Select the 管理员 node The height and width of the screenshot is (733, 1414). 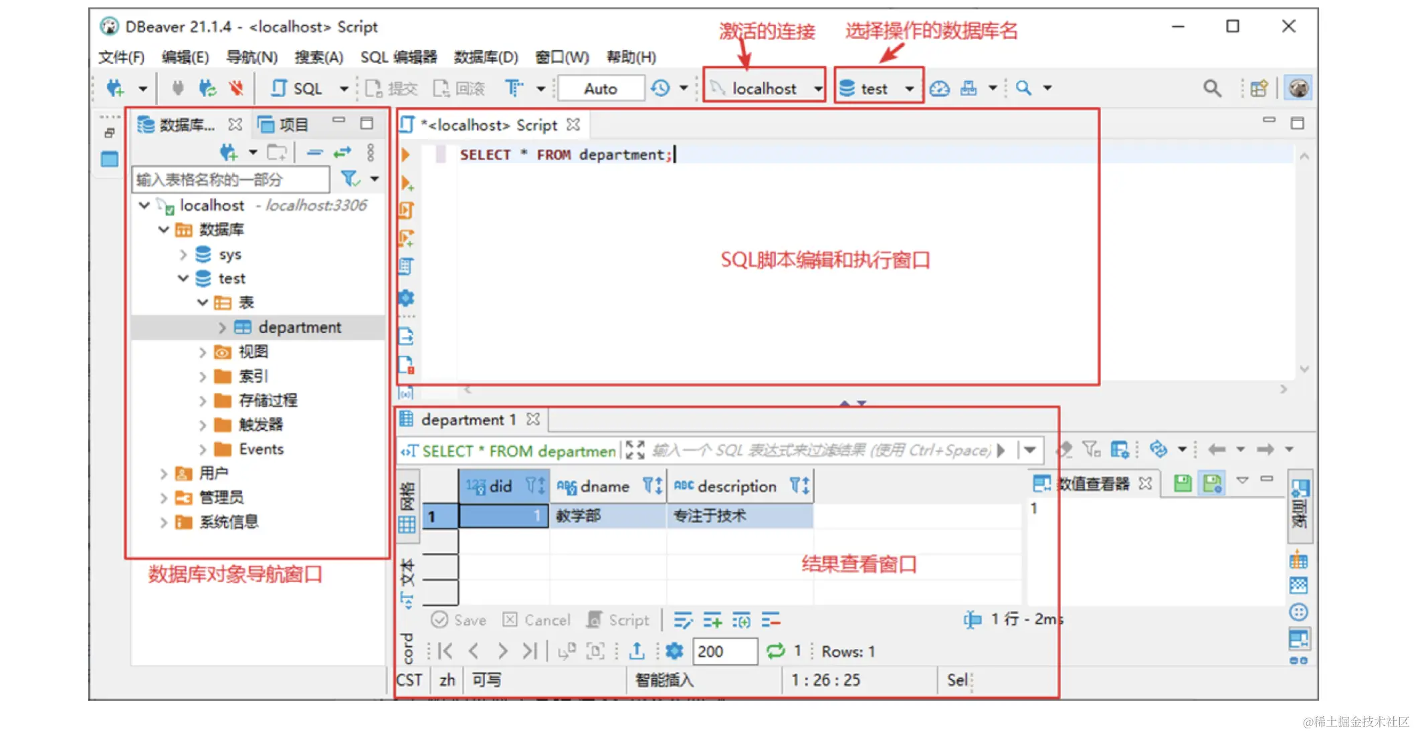[x=221, y=498]
